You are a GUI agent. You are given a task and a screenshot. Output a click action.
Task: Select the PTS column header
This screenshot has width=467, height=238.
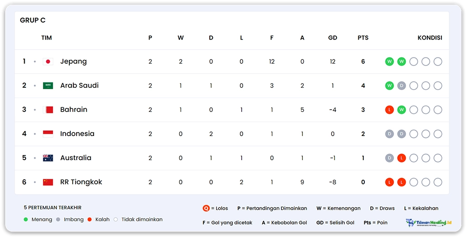click(x=363, y=38)
